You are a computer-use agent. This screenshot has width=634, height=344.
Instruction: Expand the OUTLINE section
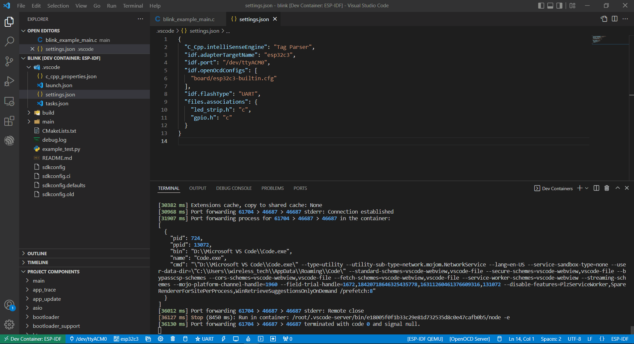point(37,254)
